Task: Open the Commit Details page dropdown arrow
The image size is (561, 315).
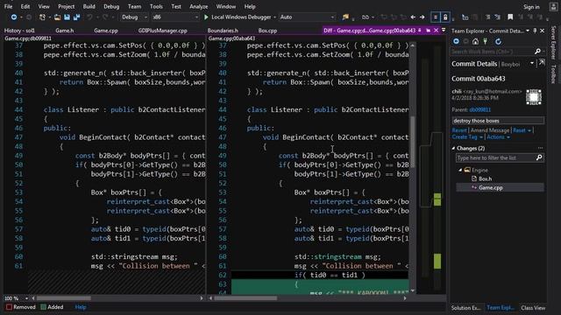Action: [532, 63]
